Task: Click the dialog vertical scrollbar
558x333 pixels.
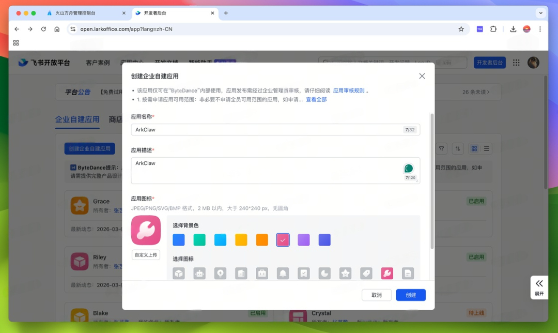Action: (432, 181)
